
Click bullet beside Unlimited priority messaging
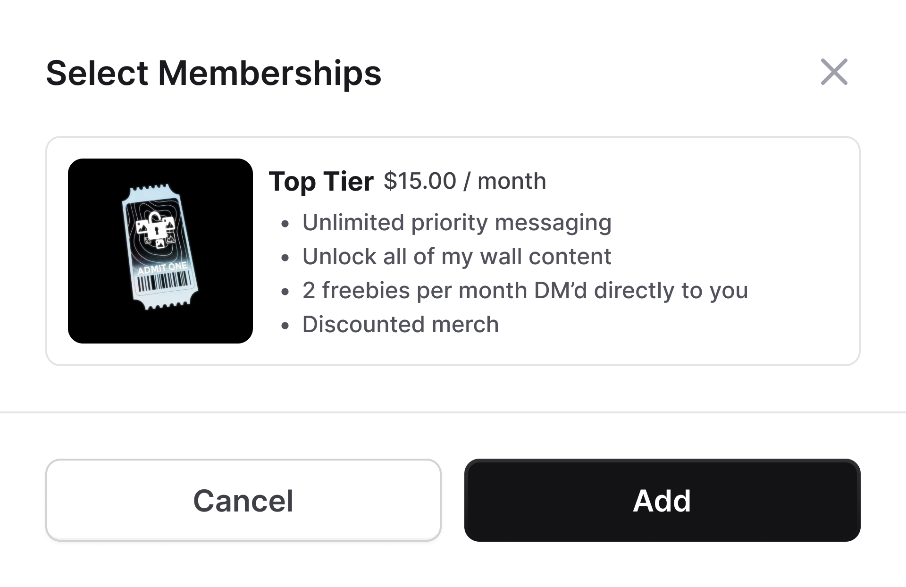[x=285, y=224]
